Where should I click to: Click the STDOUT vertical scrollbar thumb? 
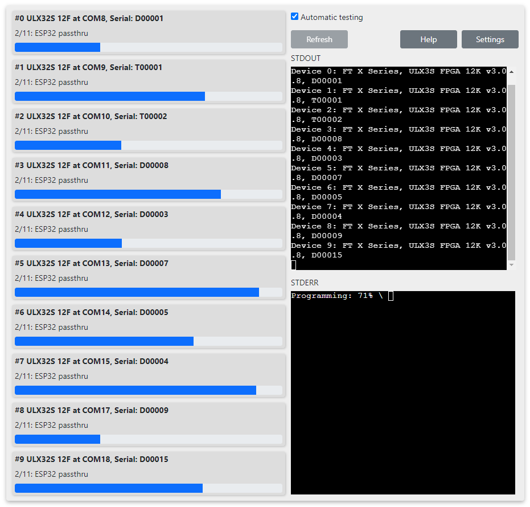[511, 171]
